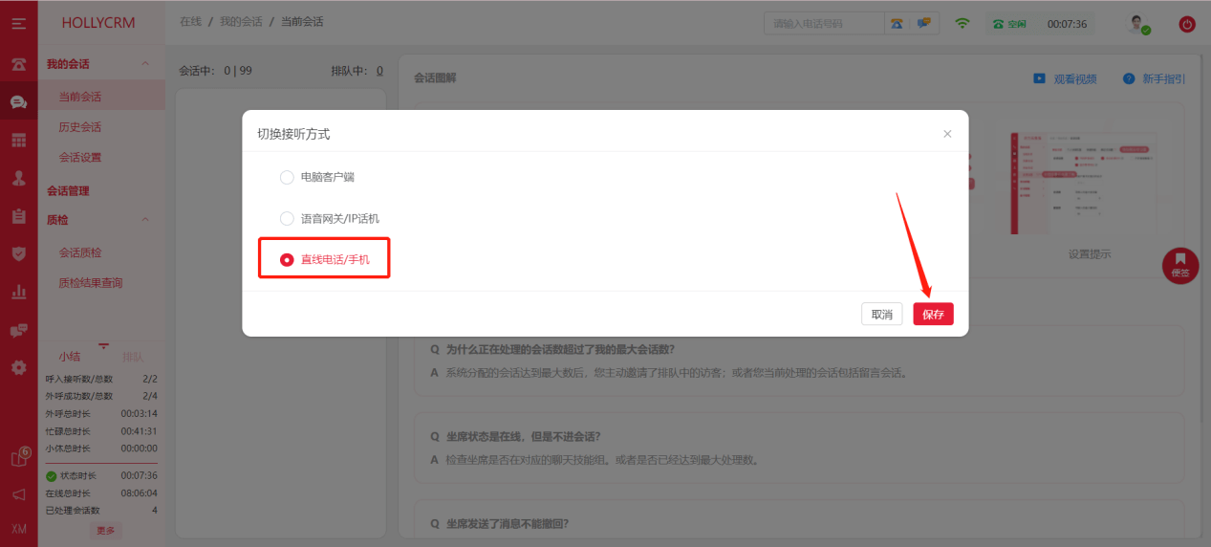Click the 外呼成功数/总数 statistic row
This screenshot has width=1211, height=547.
101,396
